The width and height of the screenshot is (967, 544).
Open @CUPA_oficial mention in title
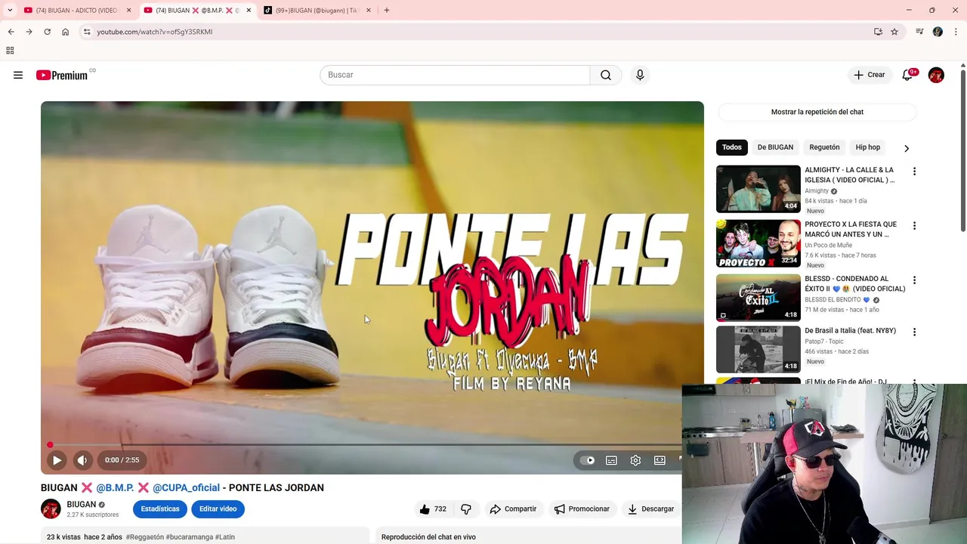pyautogui.click(x=186, y=488)
